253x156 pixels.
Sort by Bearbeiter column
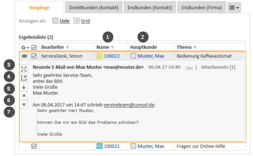(55, 47)
